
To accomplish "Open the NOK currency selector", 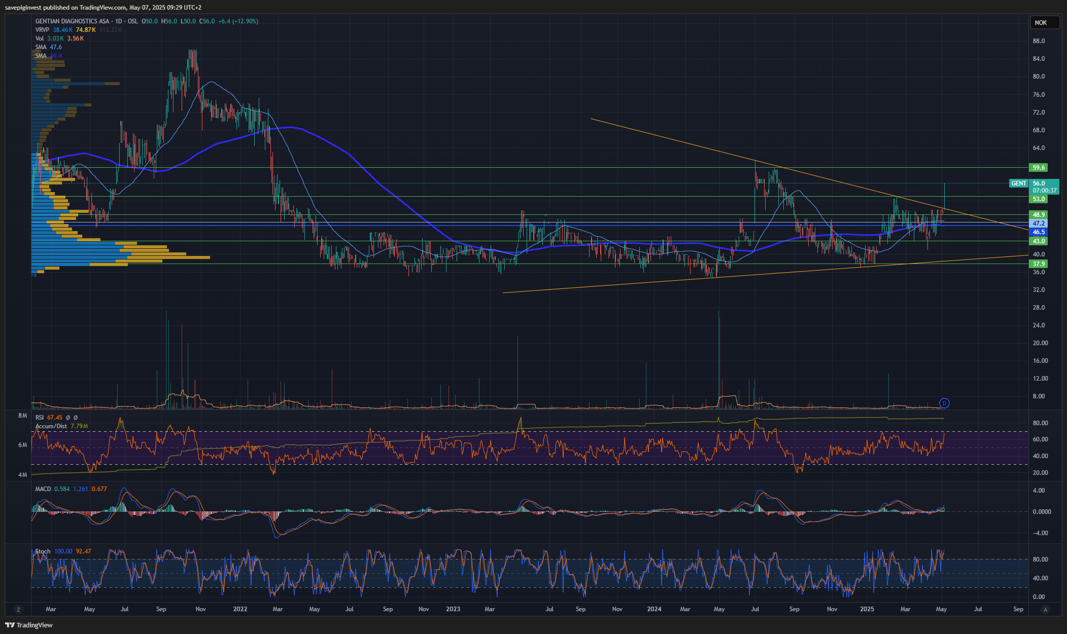I will pos(1044,23).
